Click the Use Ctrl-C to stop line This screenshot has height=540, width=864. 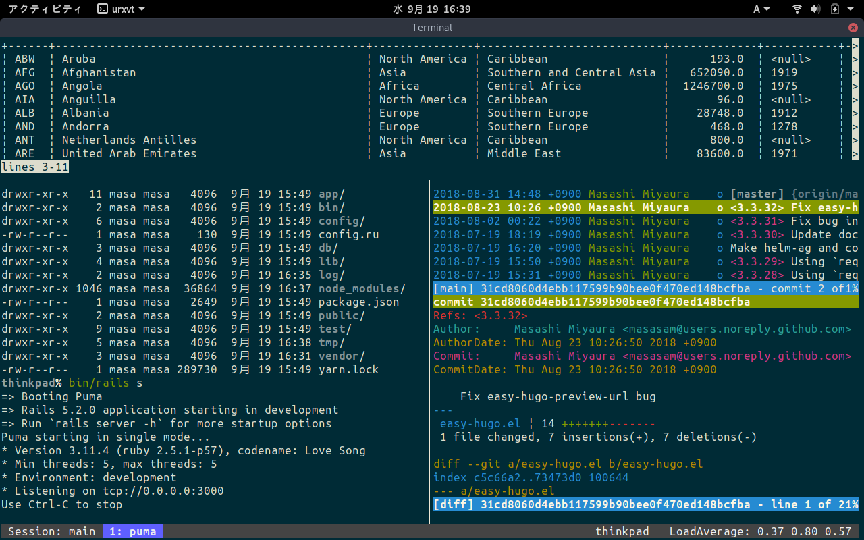(62, 504)
